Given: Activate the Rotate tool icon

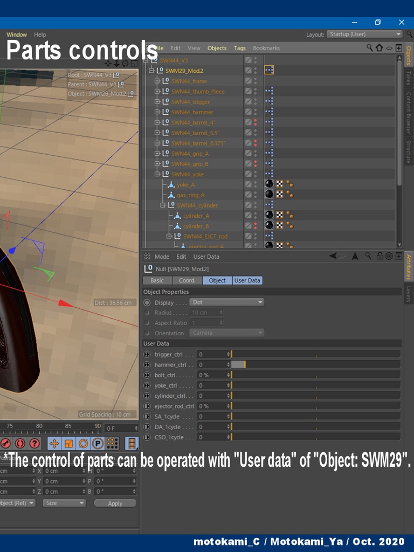Looking at the screenshot, I should [83, 444].
